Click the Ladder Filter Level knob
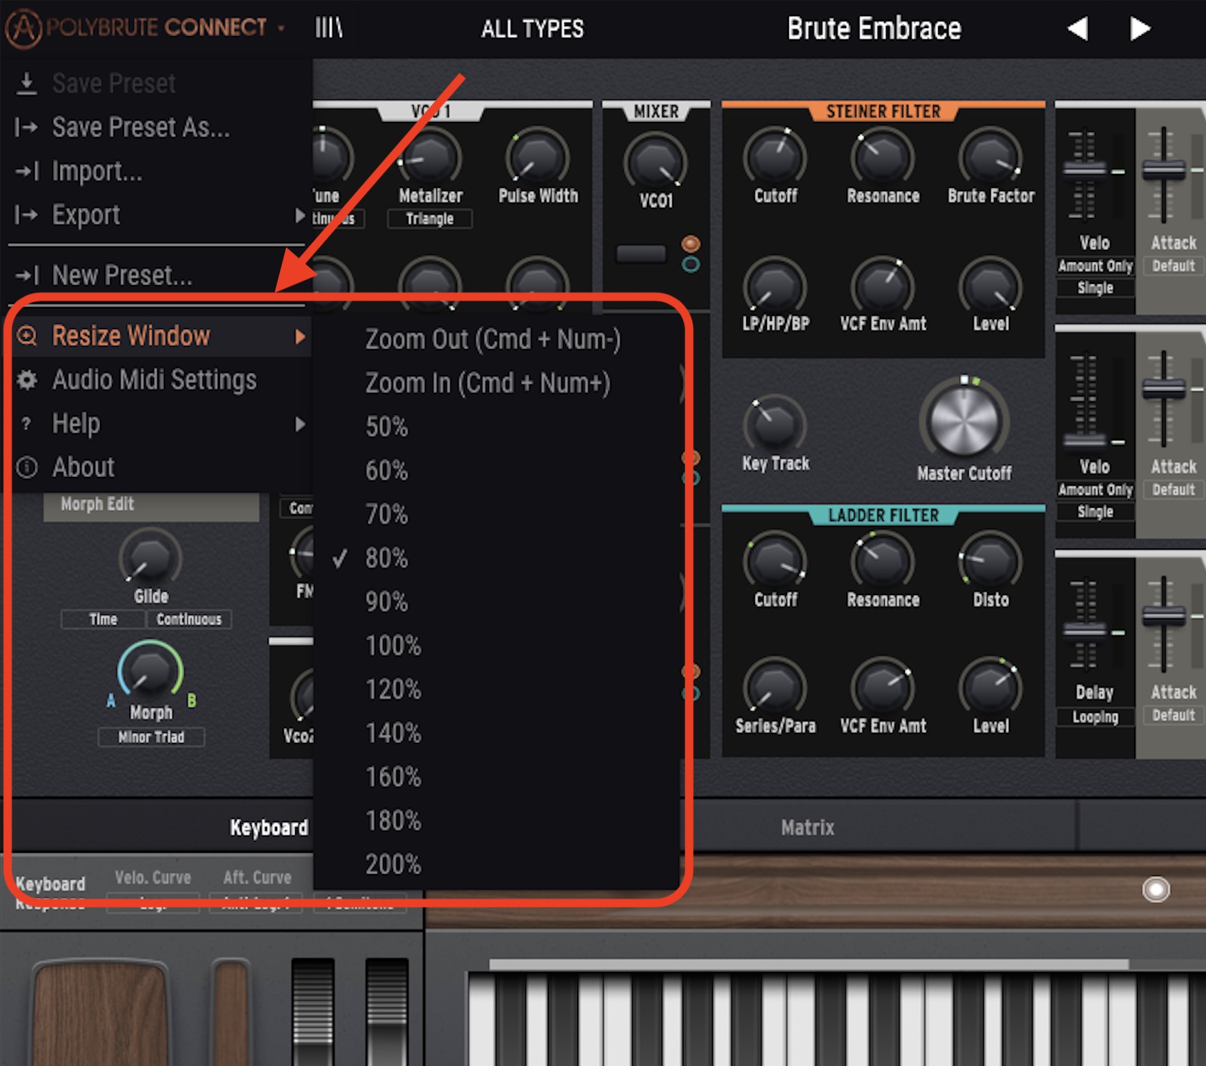Screen dimensions: 1206x1066 [x=990, y=688]
